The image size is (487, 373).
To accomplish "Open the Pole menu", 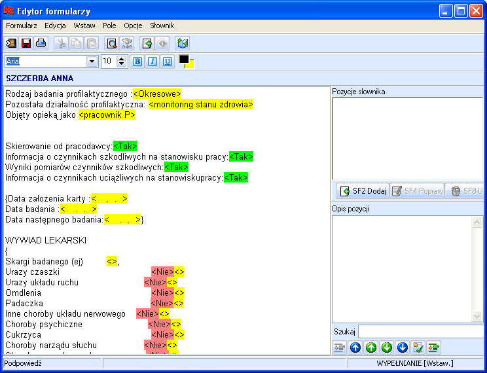I will click(x=109, y=26).
